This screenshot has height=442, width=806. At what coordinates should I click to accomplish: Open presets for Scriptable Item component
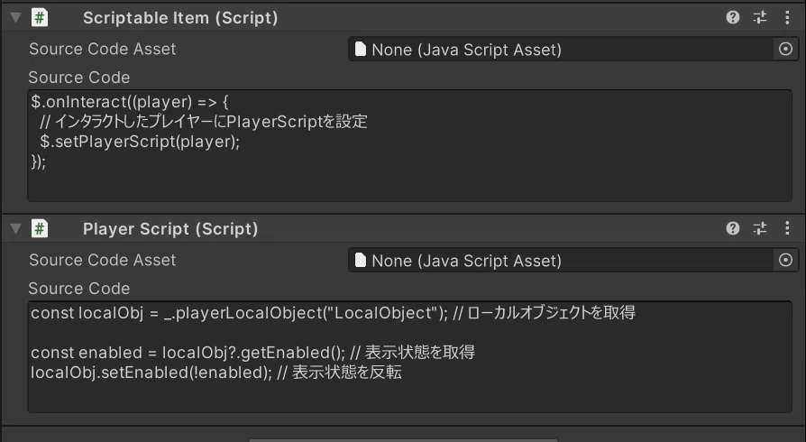[760, 17]
